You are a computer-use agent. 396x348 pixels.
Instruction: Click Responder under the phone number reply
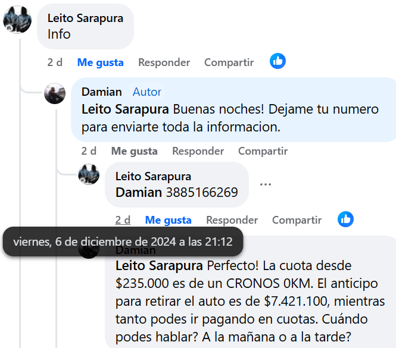pyautogui.click(x=232, y=220)
